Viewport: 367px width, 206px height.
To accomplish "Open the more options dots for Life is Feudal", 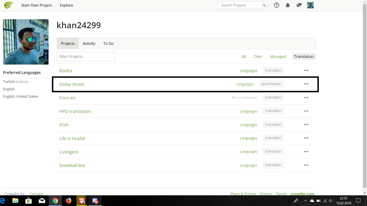I will pos(306,138).
